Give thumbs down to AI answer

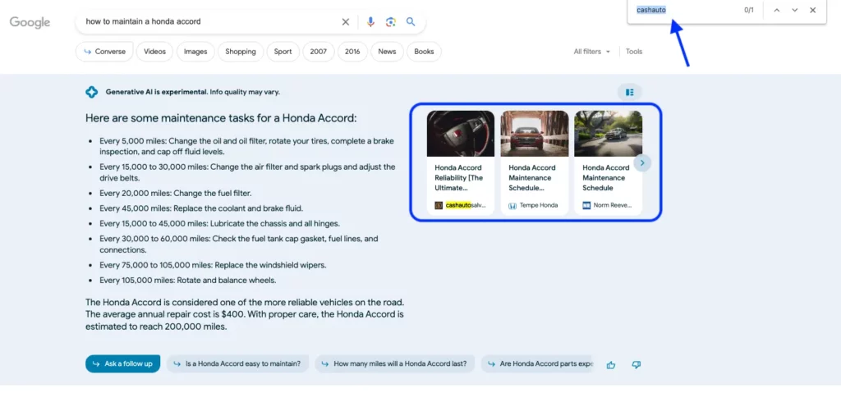636,364
